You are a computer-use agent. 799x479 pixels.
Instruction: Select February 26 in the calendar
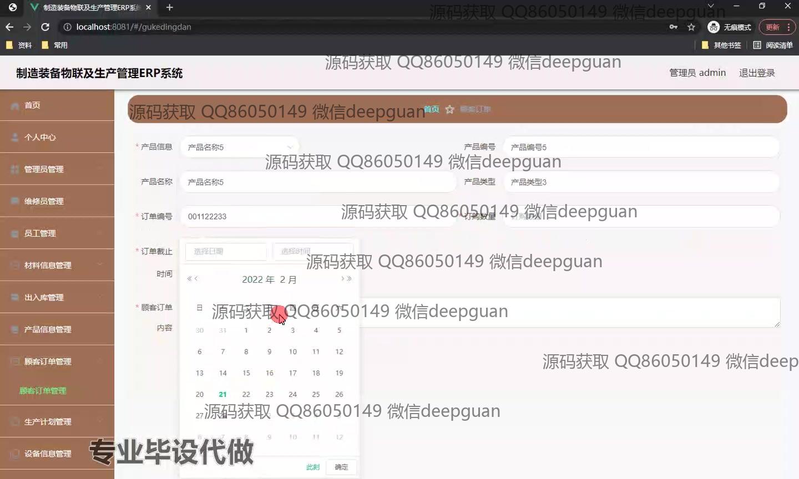[x=339, y=394]
